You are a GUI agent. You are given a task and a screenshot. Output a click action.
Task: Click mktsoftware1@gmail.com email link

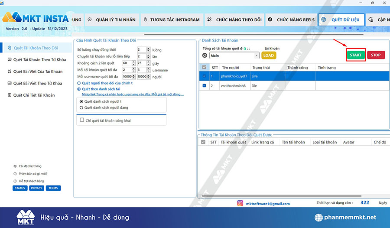[268, 204]
